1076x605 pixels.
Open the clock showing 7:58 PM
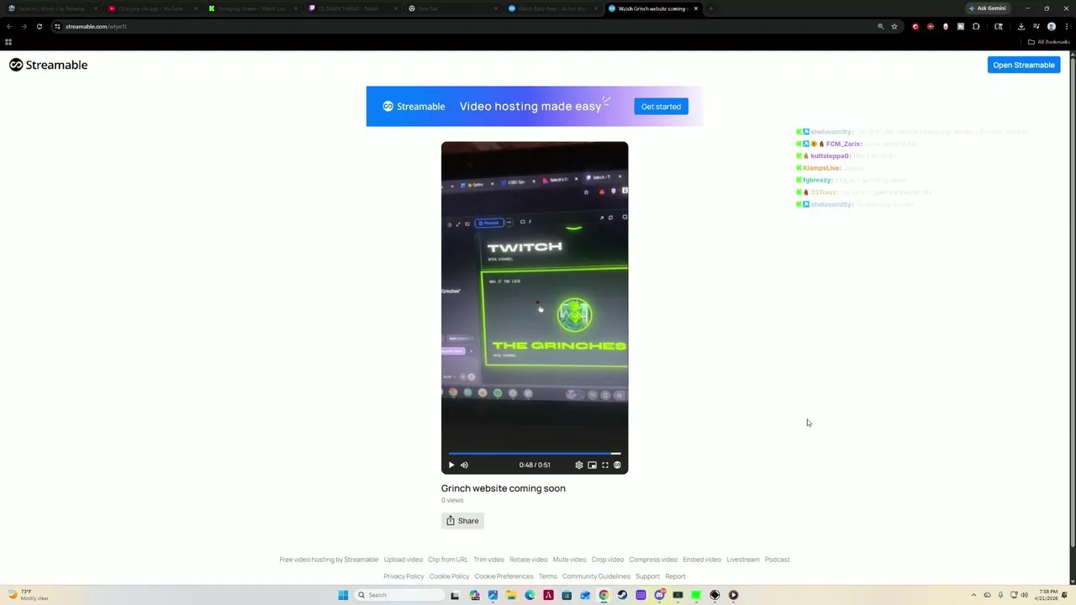(x=1047, y=595)
